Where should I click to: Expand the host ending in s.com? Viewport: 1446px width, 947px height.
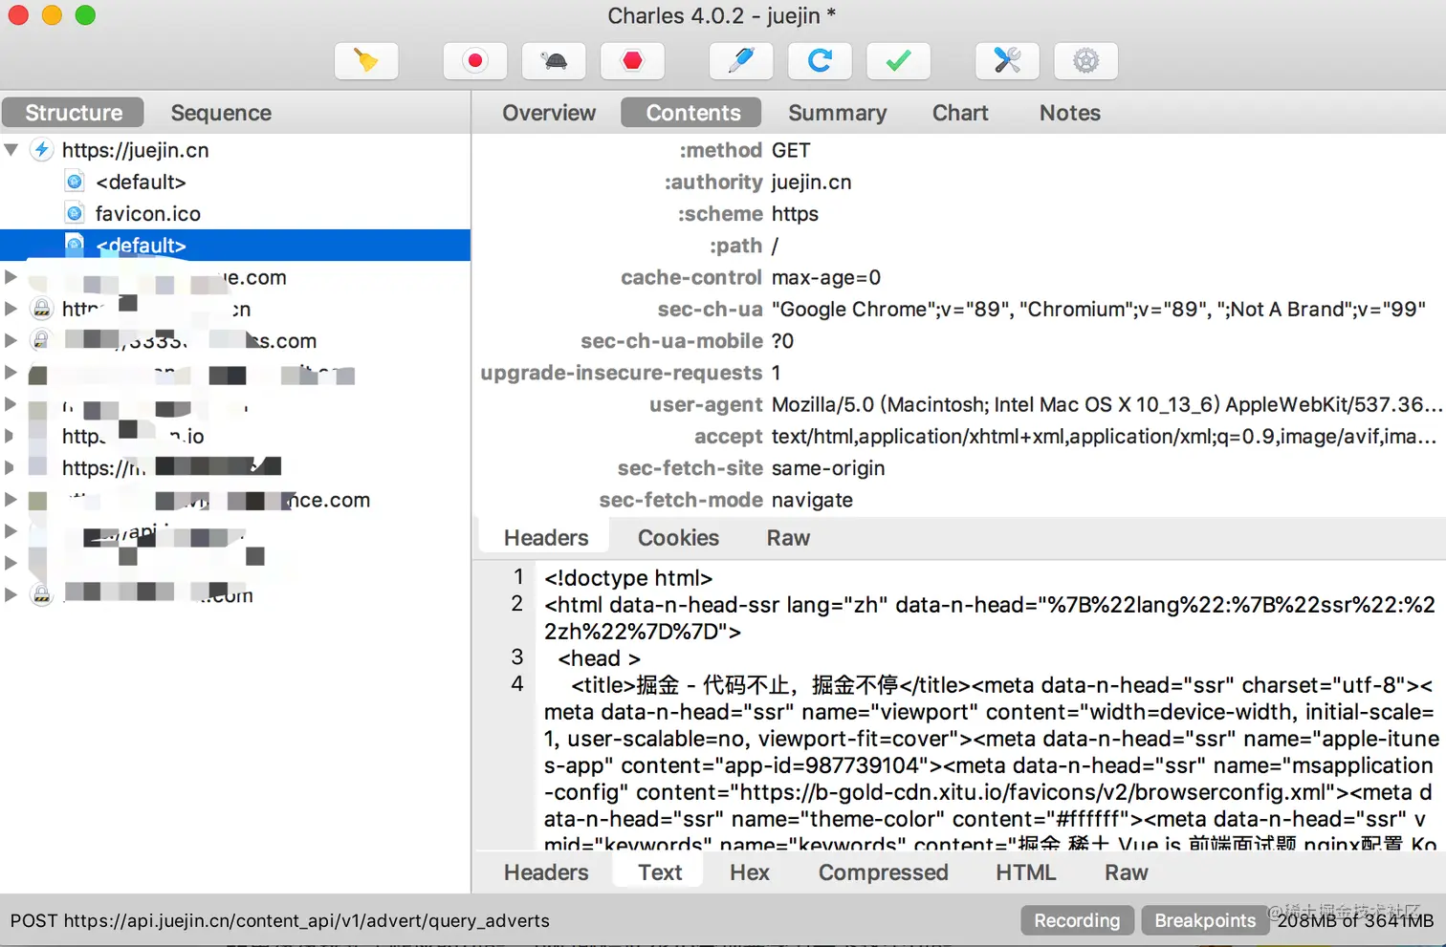[x=11, y=340]
